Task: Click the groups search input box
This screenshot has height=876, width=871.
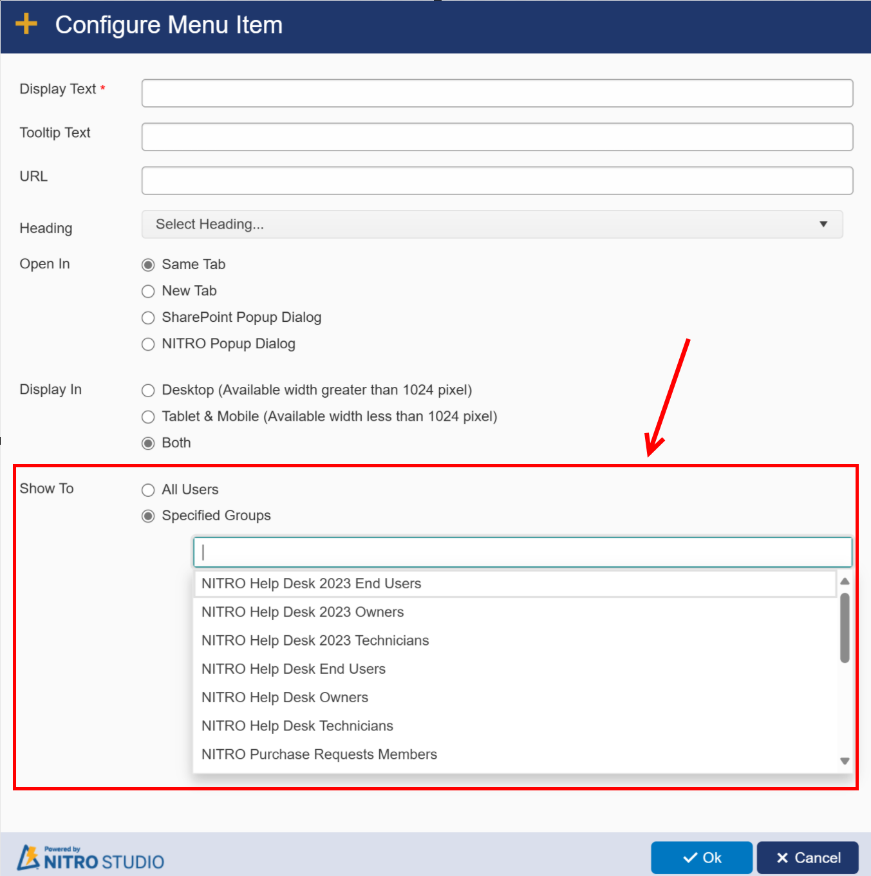Action: click(523, 552)
